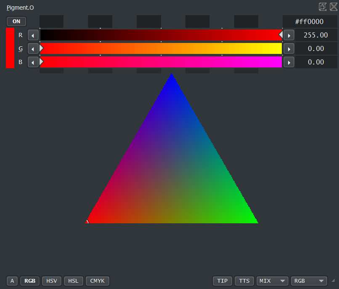Increment the Red value with its right arrow
This screenshot has height=289, width=339.
click(289, 35)
